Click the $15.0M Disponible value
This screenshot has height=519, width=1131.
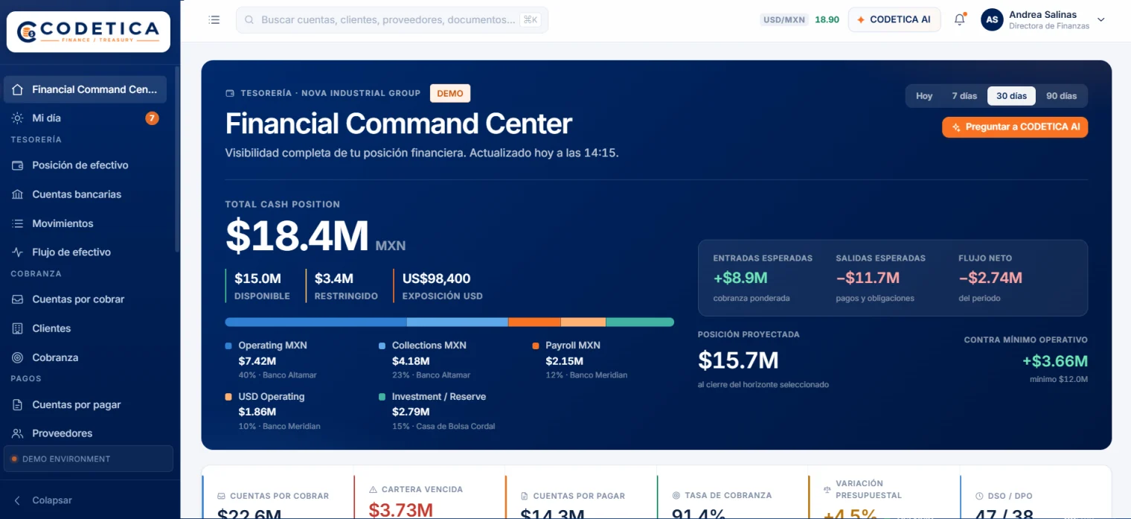pyautogui.click(x=257, y=279)
